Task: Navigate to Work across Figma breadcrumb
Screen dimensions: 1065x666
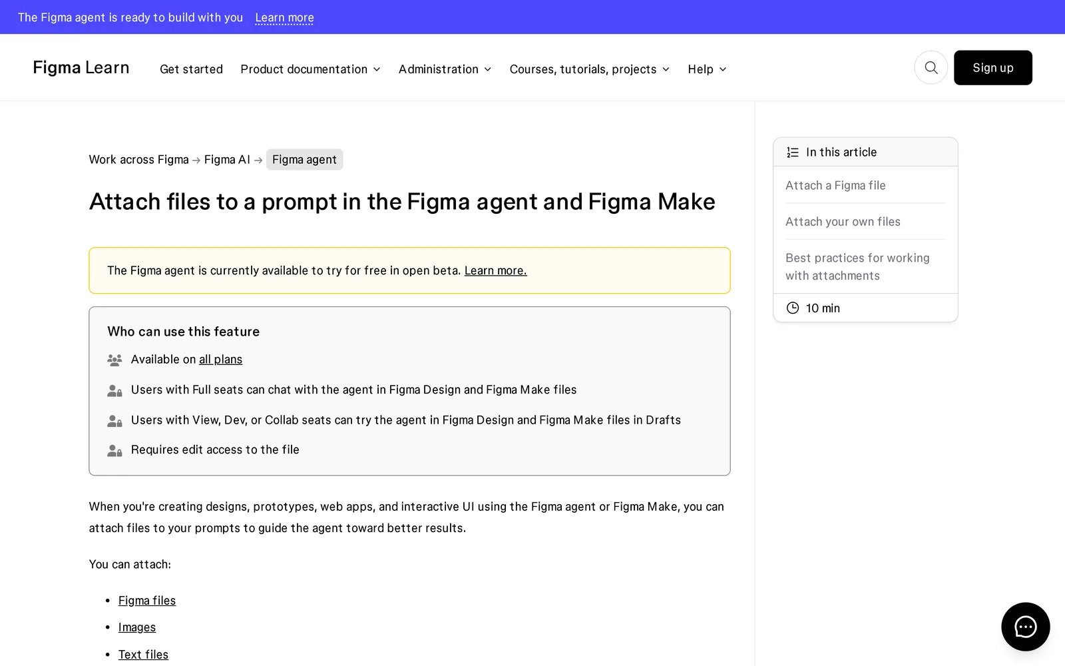Action: 138,159
